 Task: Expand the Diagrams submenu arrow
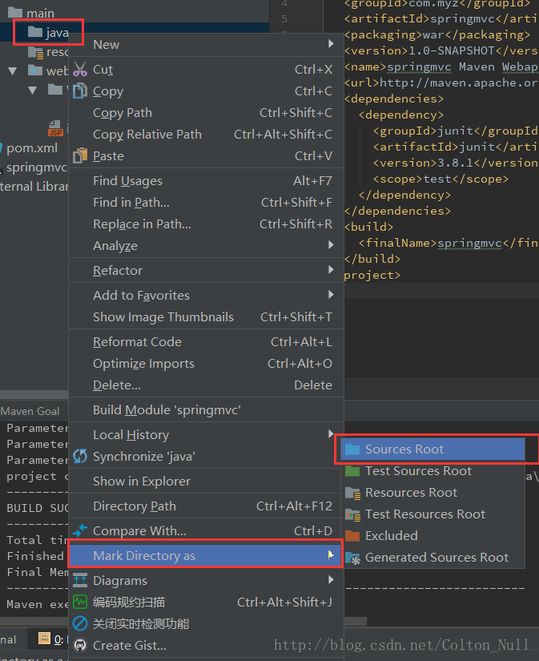coord(331,580)
